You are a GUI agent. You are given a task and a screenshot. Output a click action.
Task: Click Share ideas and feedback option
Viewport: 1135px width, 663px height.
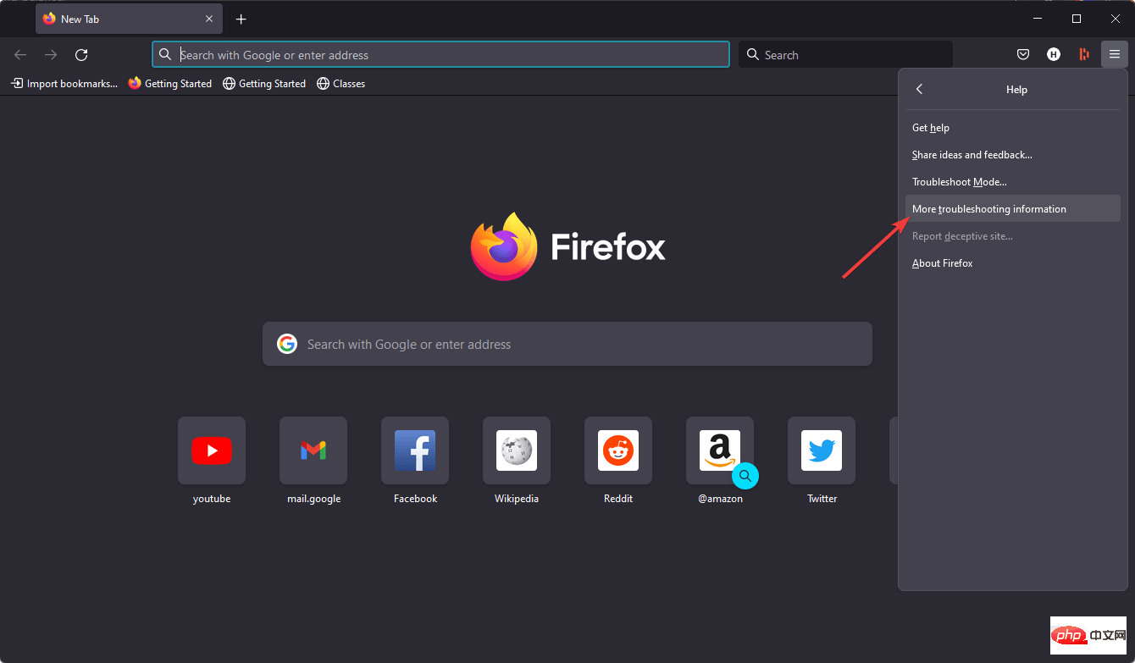click(972, 155)
